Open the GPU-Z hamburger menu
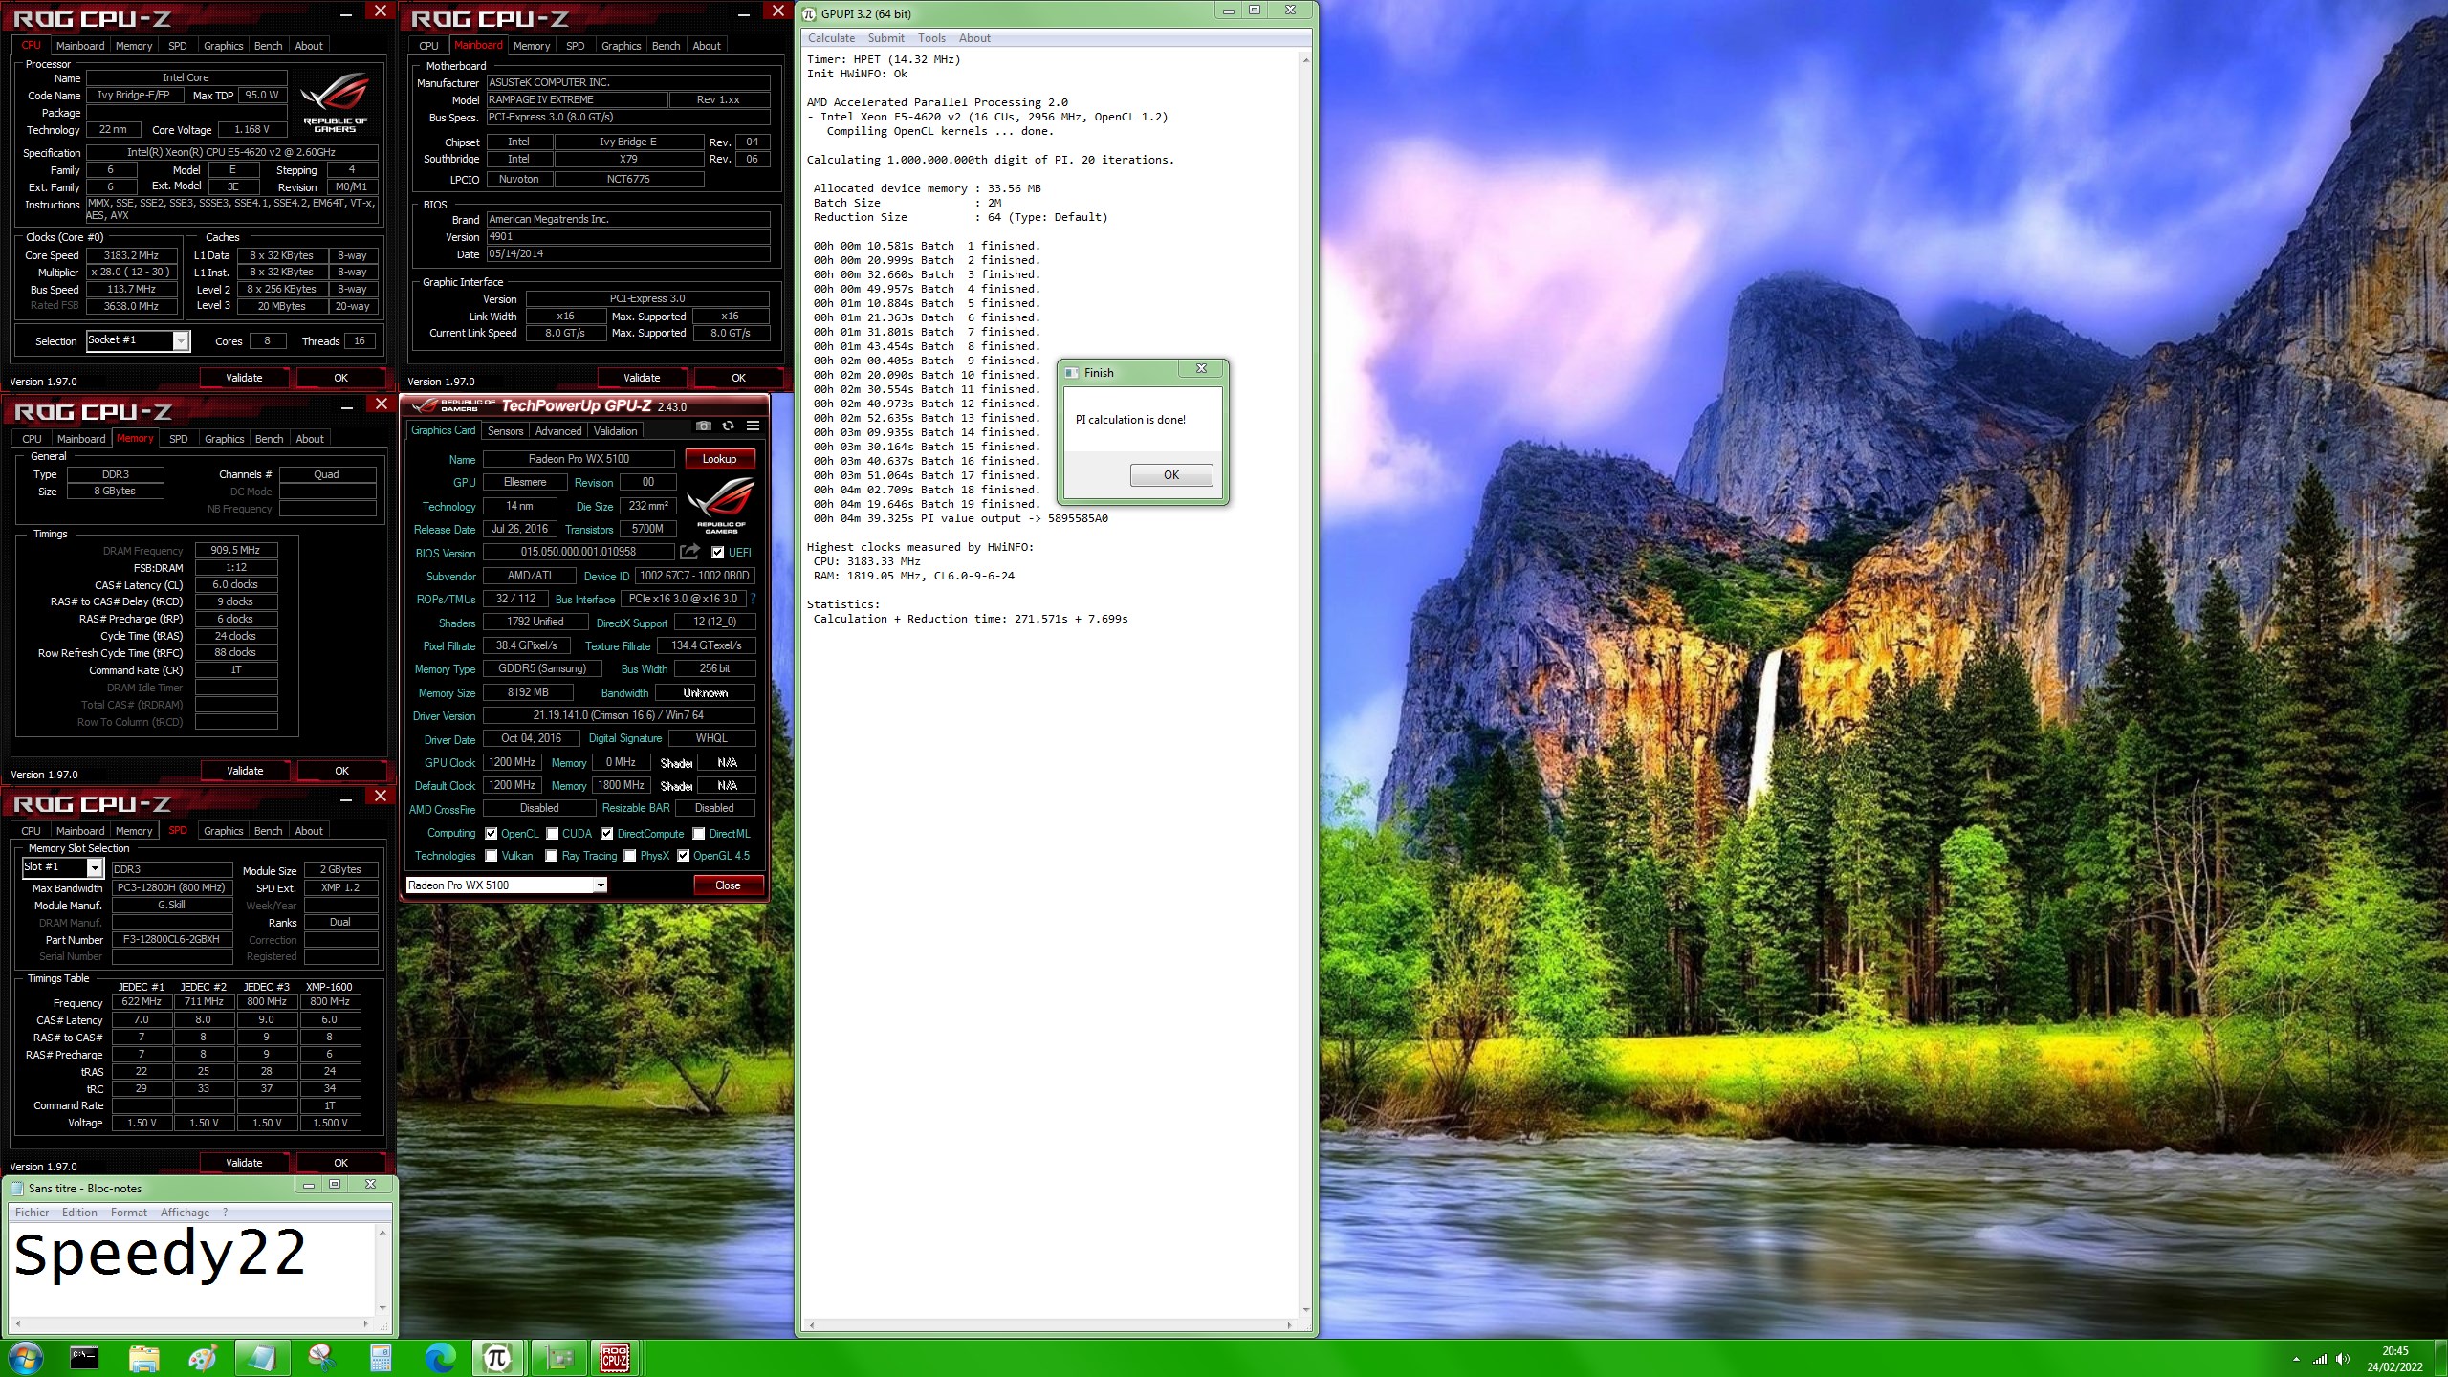2448x1377 pixels. pyautogui.click(x=754, y=426)
